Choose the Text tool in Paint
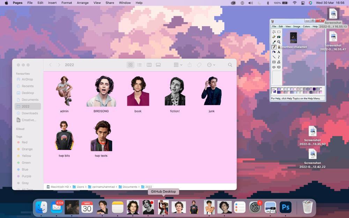The image size is (349, 218). (x=279, y=52)
